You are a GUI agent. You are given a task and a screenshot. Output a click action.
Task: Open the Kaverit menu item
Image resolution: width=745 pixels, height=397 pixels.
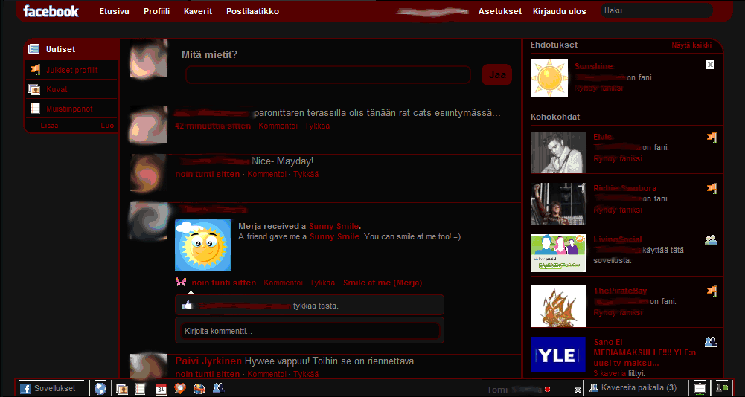tap(198, 11)
